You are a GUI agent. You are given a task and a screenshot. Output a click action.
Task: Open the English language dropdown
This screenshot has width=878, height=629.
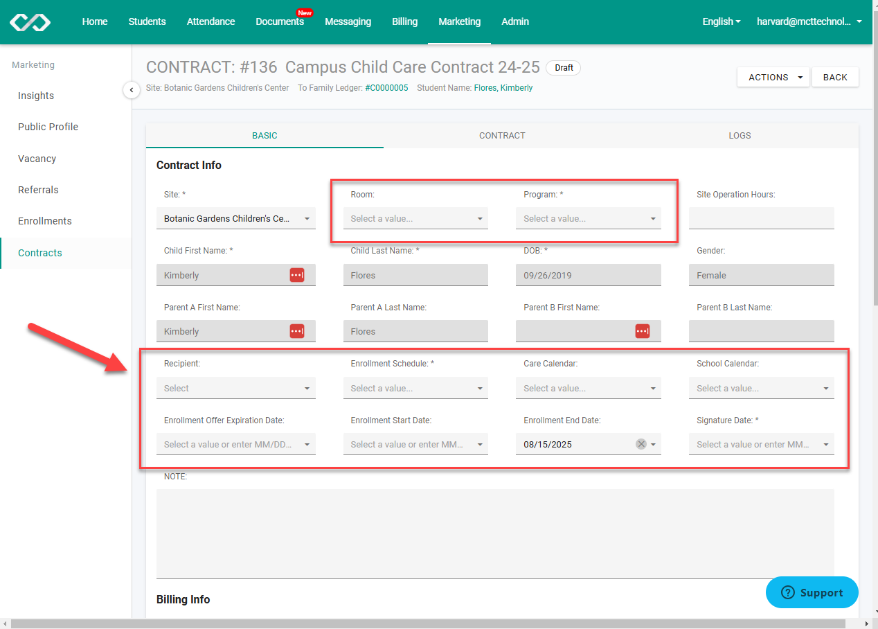click(x=722, y=21)
